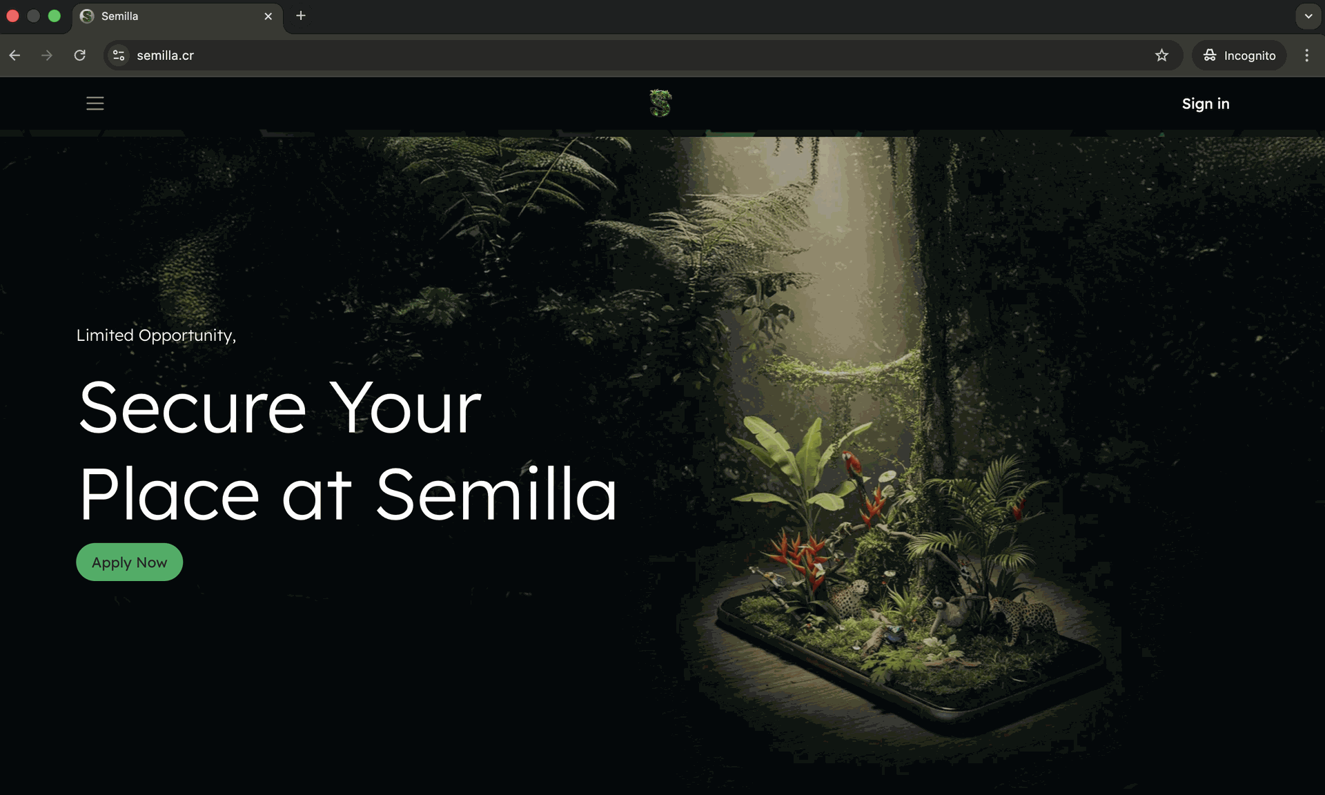Close the Semilla tab

[x=268, y=16]
